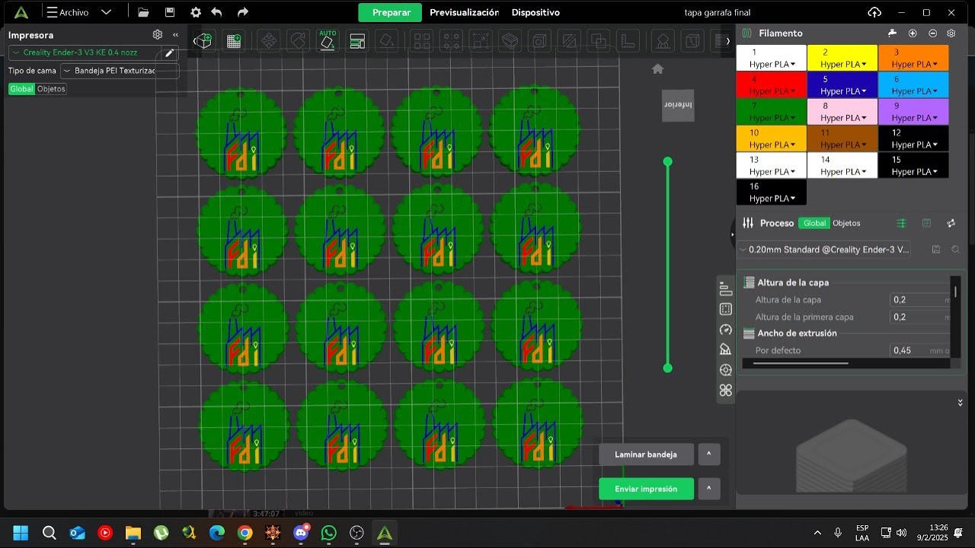Click the rightmost nodes icon in Proceso header
The width and height of the screenshot is (975, 548).
pyautogui.click(x=951, y=223)
